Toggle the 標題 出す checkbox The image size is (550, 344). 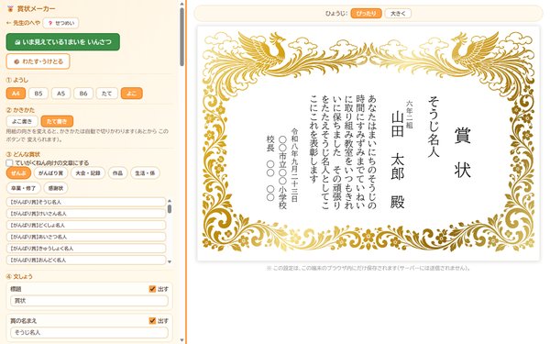tap(152, 289)
